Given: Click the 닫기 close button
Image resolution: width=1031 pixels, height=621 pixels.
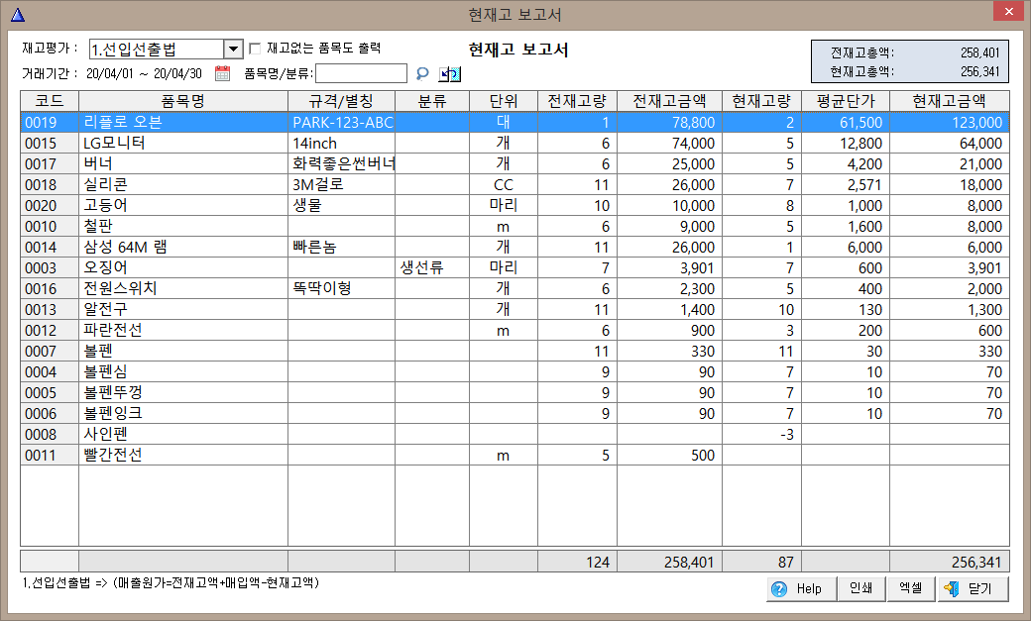Looking at the screenshot, I should coord(974,588).
